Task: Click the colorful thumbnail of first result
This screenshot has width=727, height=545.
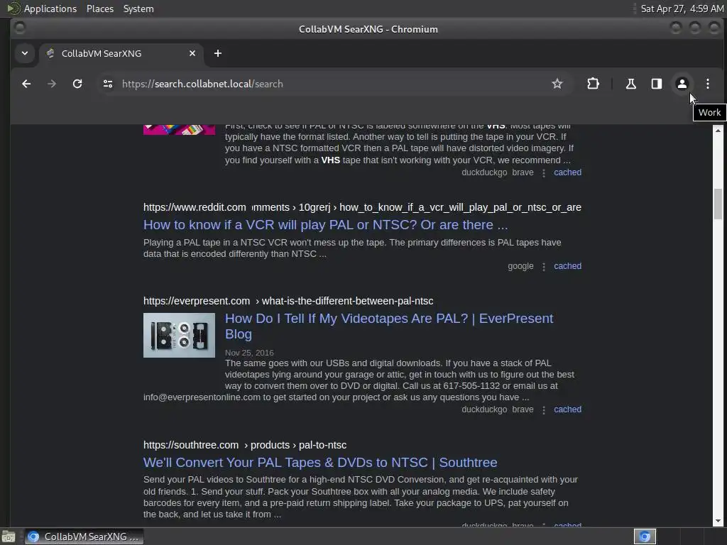Action: 179,129
